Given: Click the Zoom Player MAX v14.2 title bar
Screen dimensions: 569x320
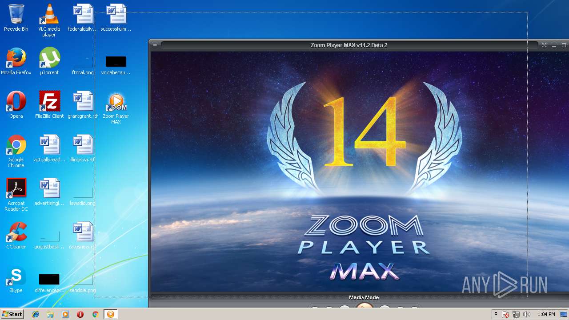Looking at the screenshot, I should coord(349,45).
